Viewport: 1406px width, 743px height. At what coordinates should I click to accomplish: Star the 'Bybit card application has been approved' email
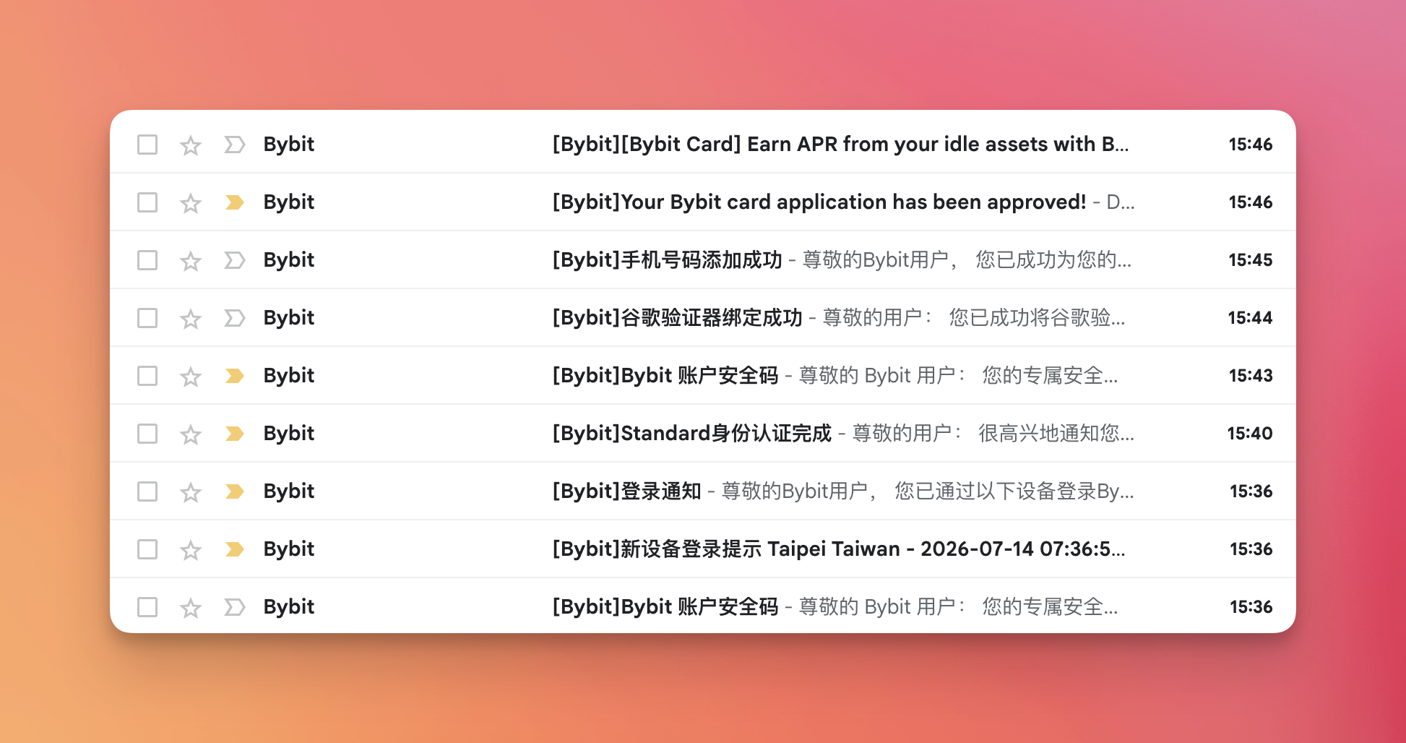coord(191,203)
